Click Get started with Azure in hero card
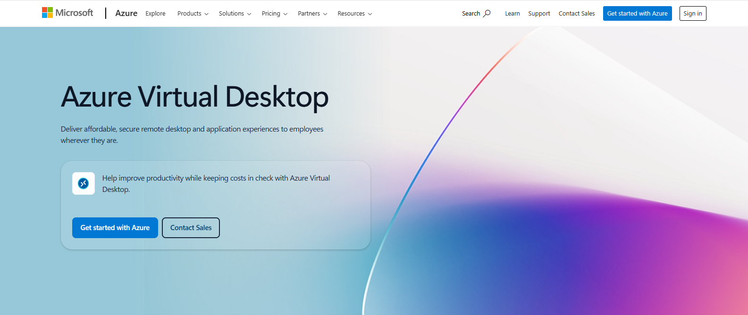The image size is (748, 315). 115,228
